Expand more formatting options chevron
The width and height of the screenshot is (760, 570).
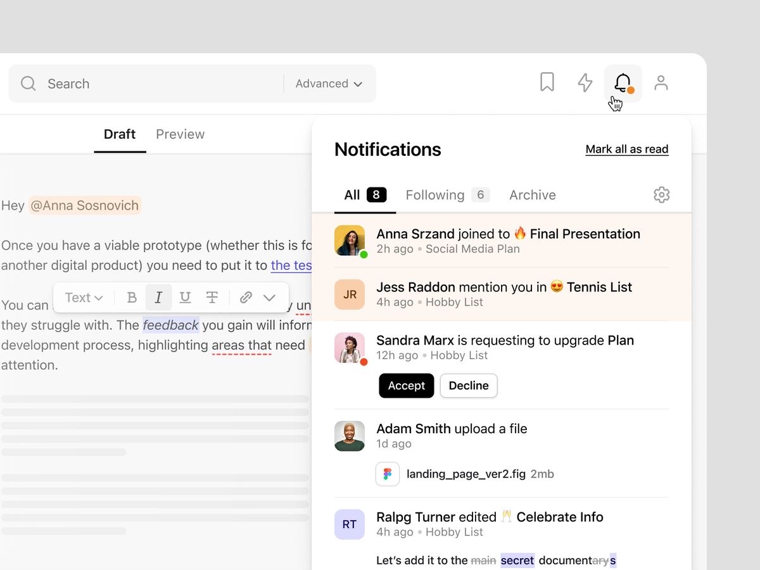[x=270, y=298]
